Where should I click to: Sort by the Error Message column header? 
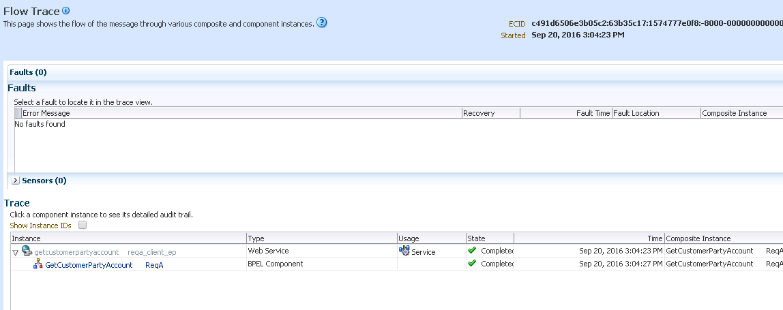(242, 113)
